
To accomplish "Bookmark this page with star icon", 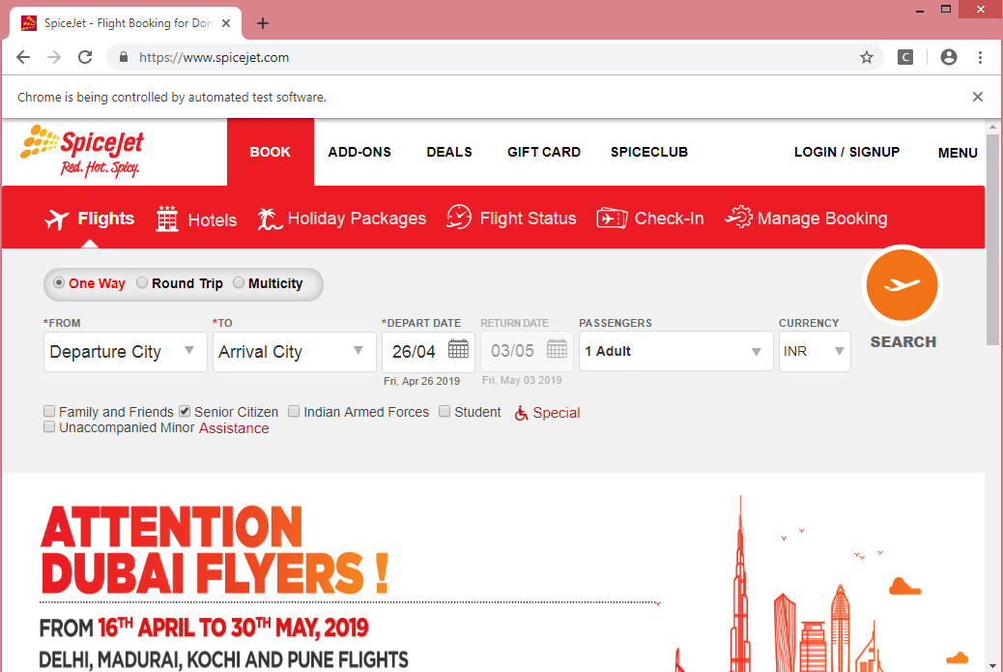I will pyautogui.click(x=867, y=57).
